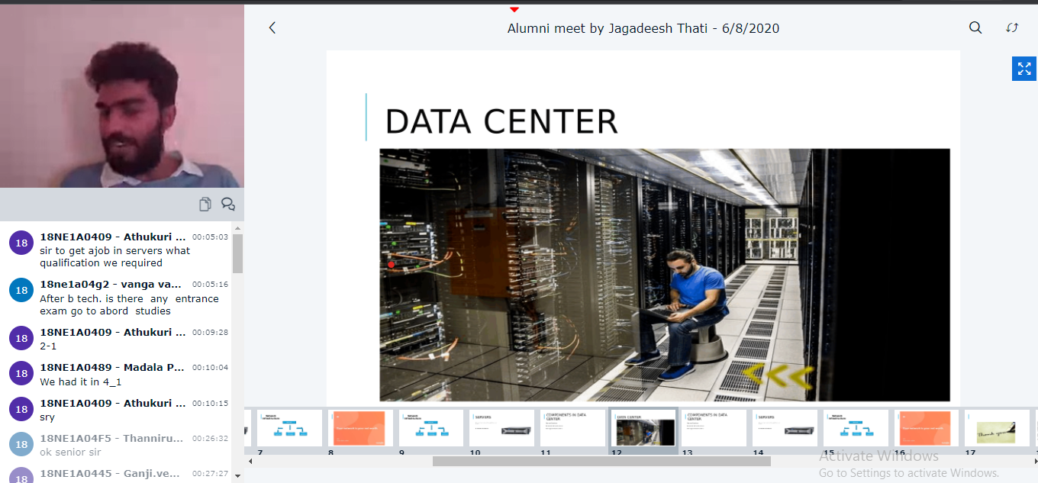Image resolution: width=1038 pixels, height=483 pixels.
Task: Click avatar beside Madala P... message
Action: tap(21, 373)
